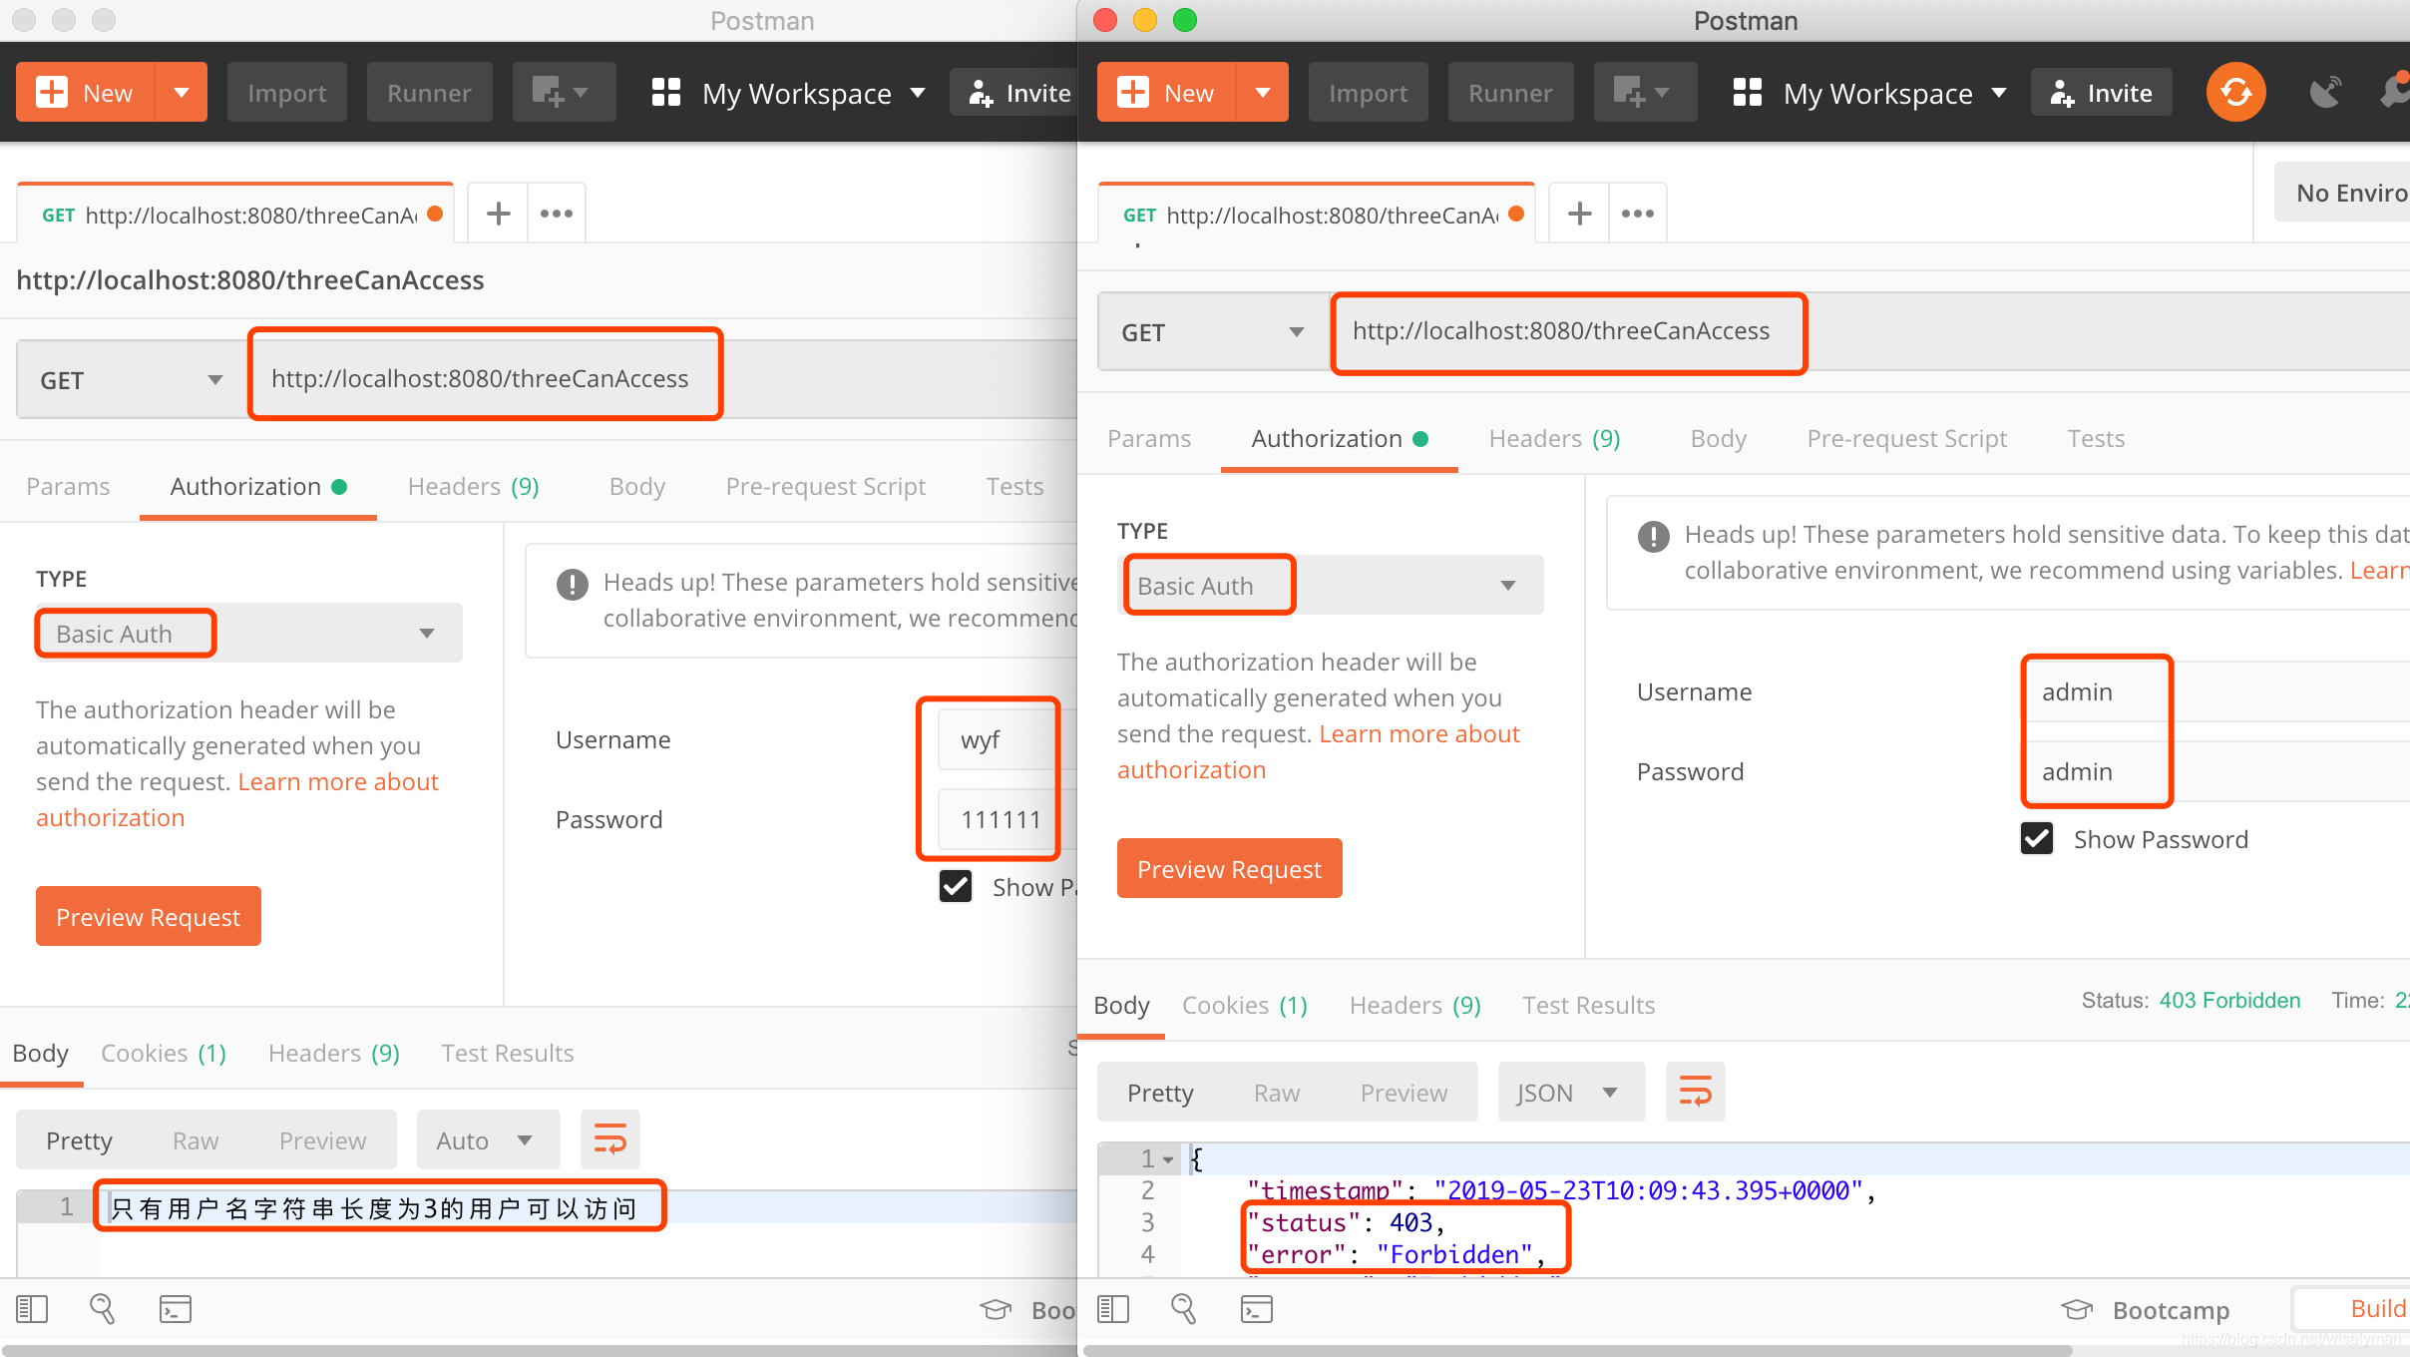Viewport: 2410px width, 1357px height.
Task: Click Username field containing admin
Action: pos(2214,691)
